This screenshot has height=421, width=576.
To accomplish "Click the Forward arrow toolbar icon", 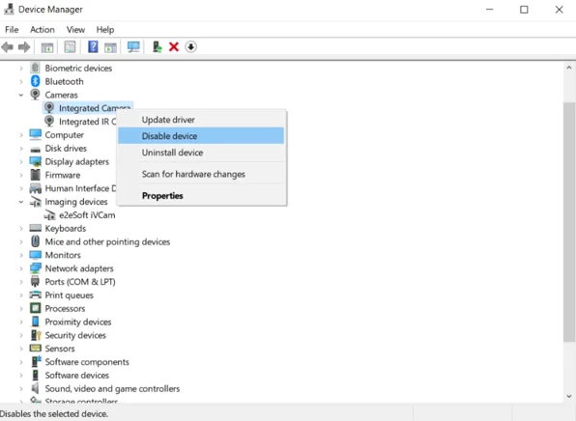I will pos(24,47).
